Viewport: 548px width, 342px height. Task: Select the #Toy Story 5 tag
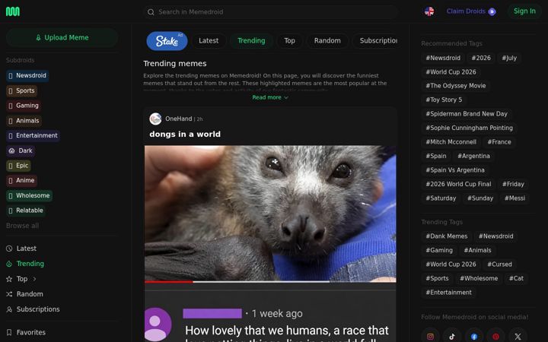coord(444,100)
